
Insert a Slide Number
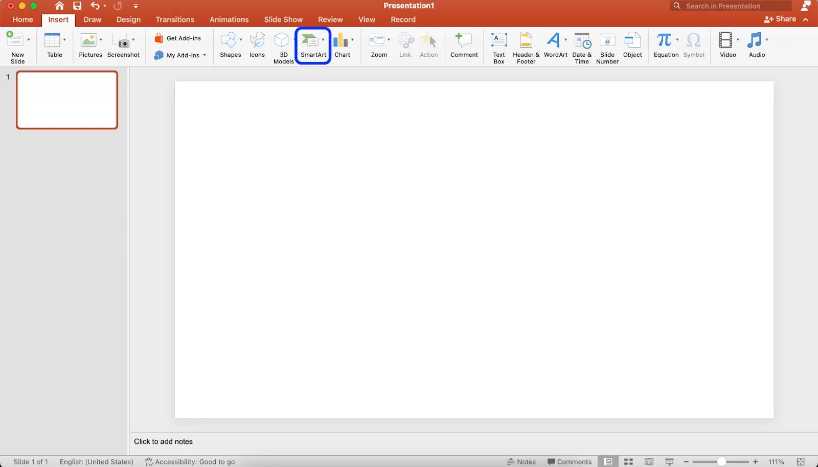(x=607, y=48)
